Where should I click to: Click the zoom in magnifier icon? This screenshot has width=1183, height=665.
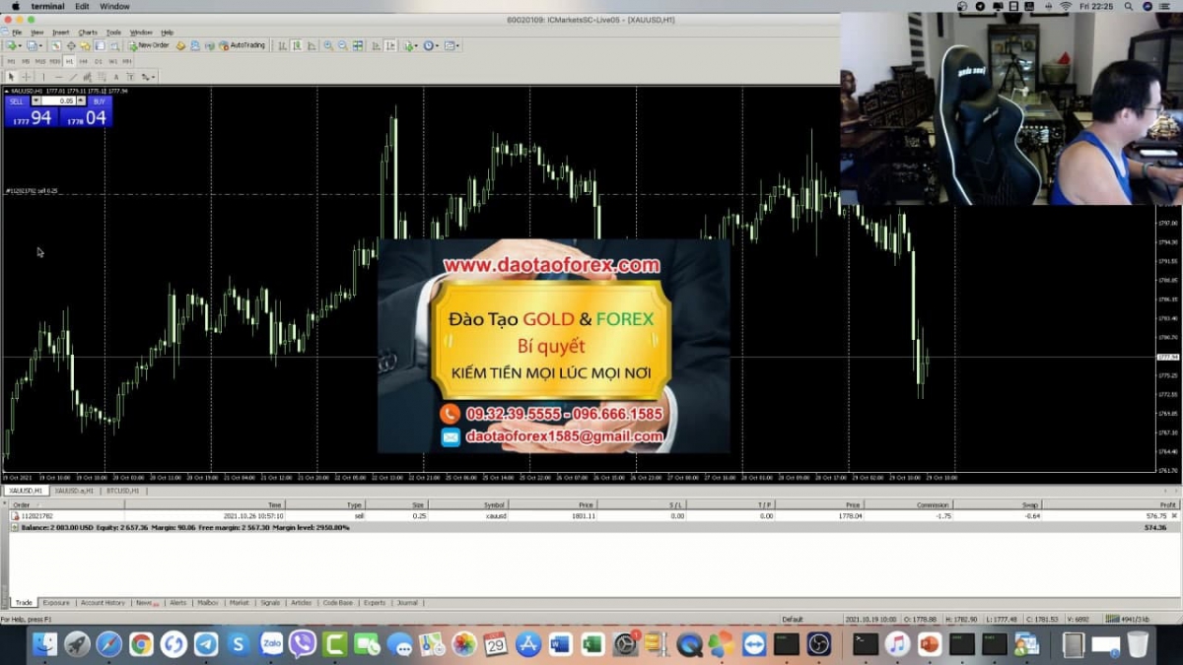point(327,45)
